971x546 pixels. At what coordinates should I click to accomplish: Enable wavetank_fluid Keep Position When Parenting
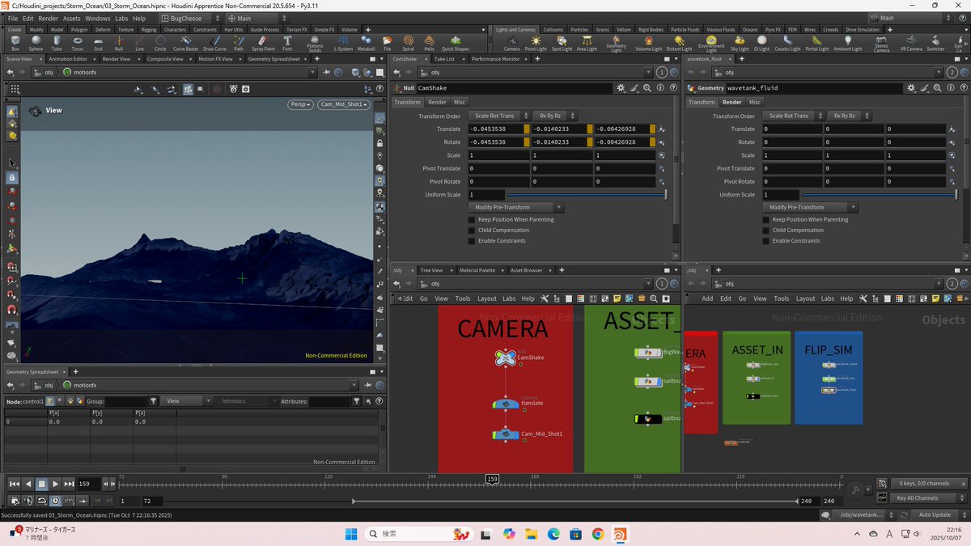click(766, 219)
